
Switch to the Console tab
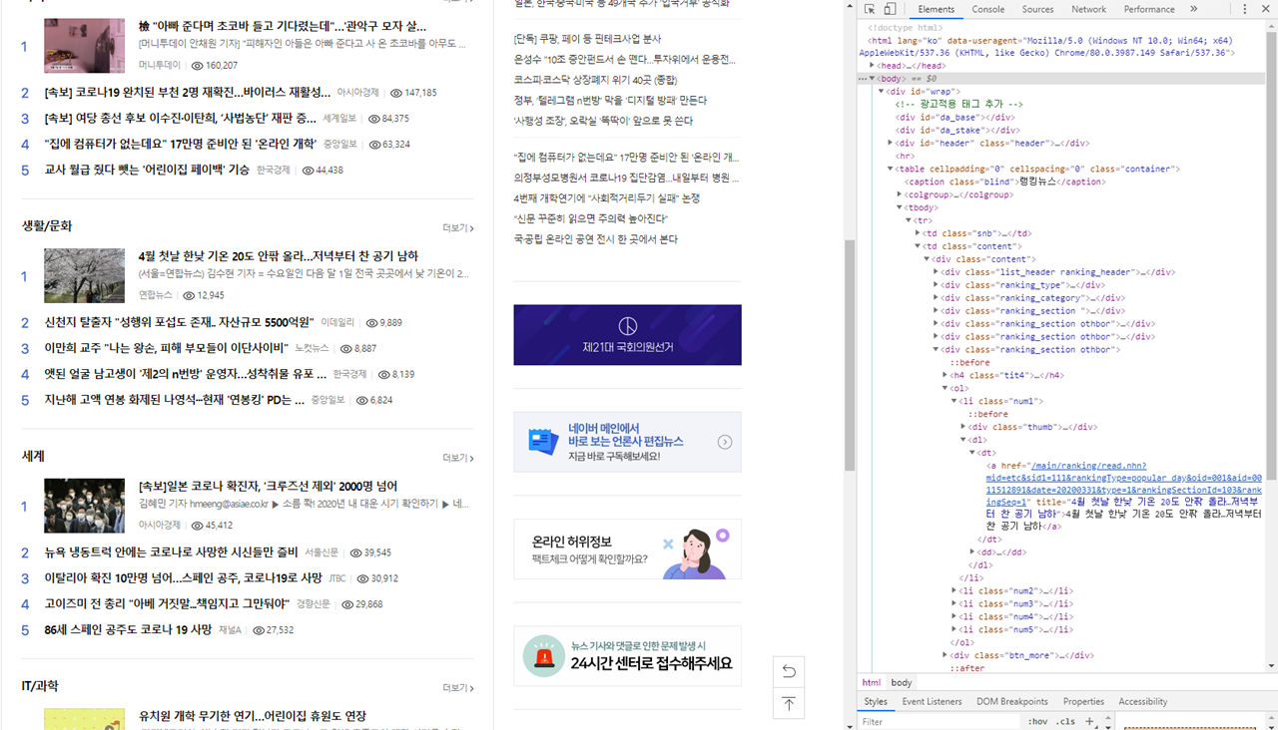click(988, 9)
